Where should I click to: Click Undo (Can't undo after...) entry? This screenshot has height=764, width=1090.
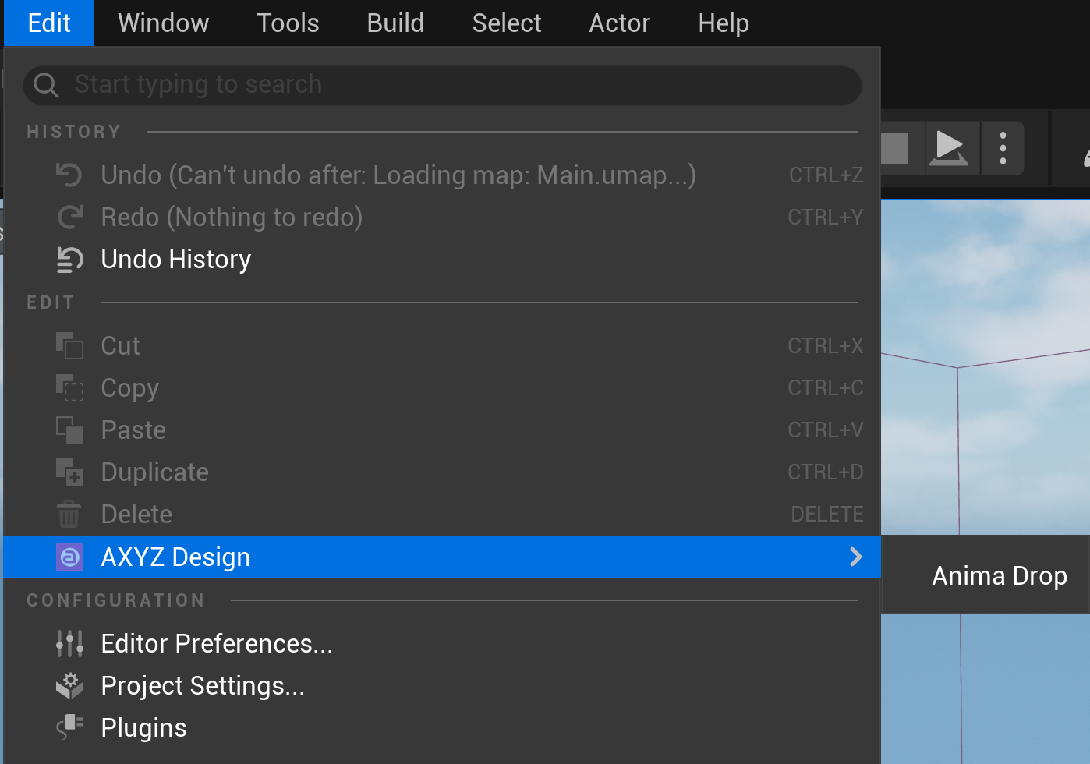pyautogui.click(x=442, y=175)
